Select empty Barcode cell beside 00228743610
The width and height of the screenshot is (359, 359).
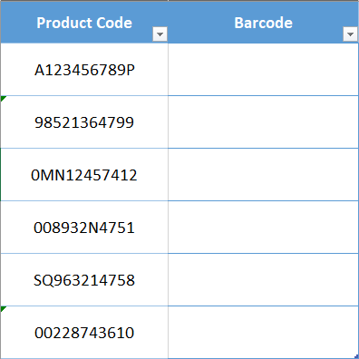click(x=263, y=333)
